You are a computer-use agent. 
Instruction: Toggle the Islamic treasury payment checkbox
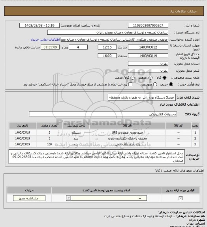point(130,84)
